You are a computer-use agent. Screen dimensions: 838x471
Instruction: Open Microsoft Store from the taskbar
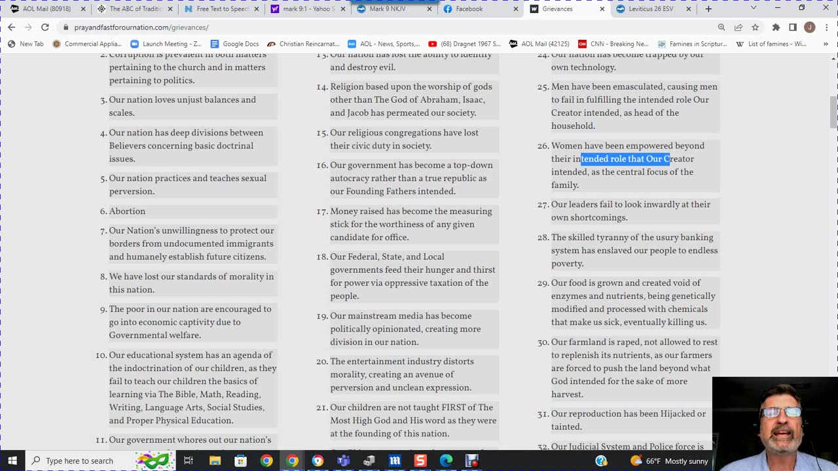[x=240, y=461]
